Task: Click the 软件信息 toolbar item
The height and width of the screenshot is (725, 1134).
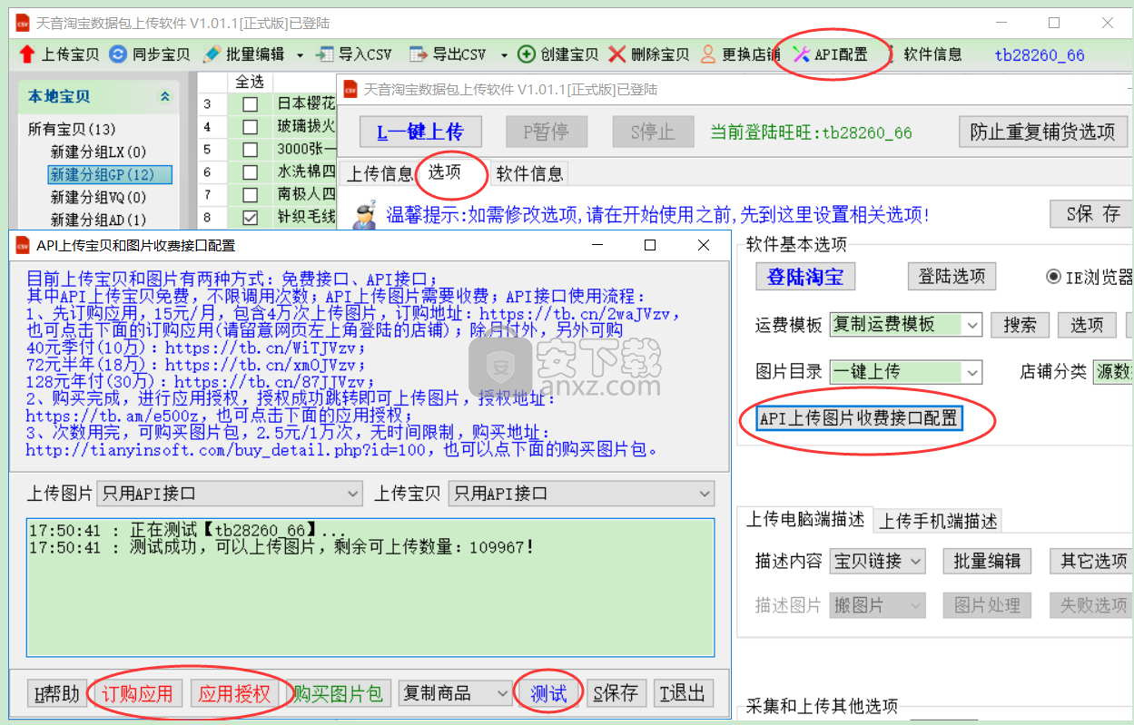Action: pos(932,54)
